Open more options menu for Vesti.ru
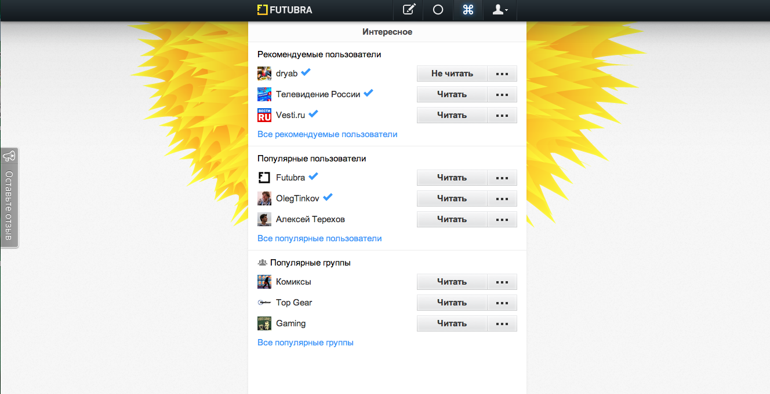This screenshot has height=394, width=770. [x=502, y=115]
